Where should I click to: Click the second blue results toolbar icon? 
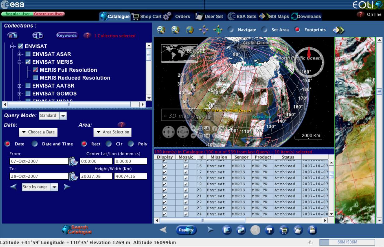(241, 230)
